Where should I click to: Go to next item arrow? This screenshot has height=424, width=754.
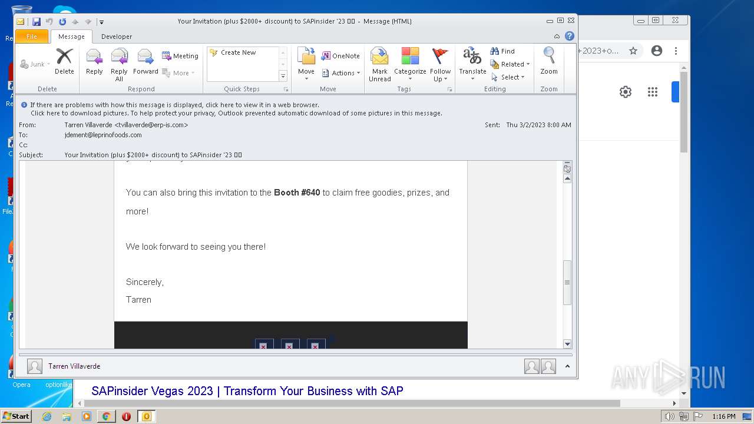(x=88, y=22)
